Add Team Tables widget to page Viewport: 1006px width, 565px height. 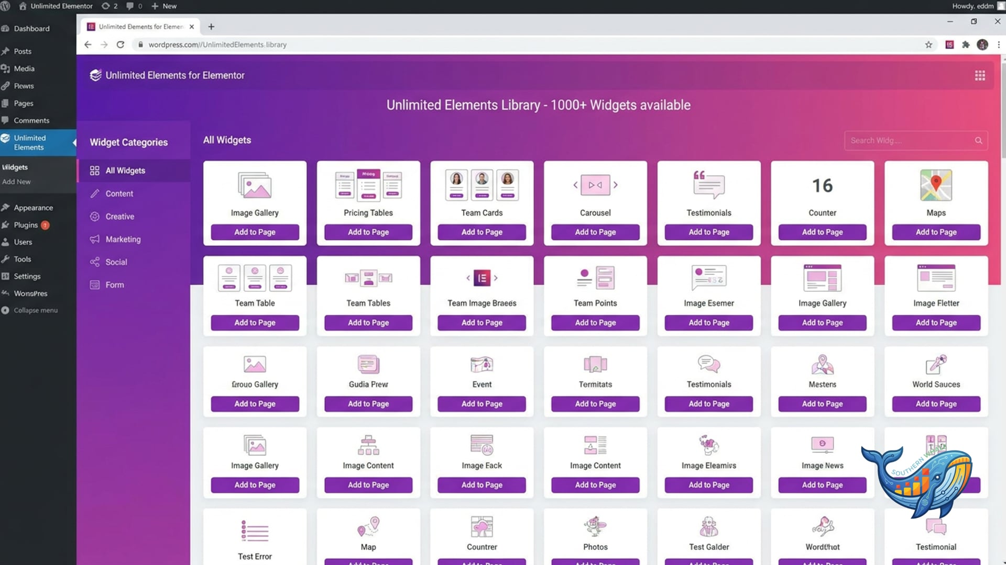pos(368,323)
